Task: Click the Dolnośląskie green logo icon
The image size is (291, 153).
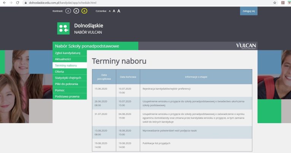Action: click(x=63, y=29)
